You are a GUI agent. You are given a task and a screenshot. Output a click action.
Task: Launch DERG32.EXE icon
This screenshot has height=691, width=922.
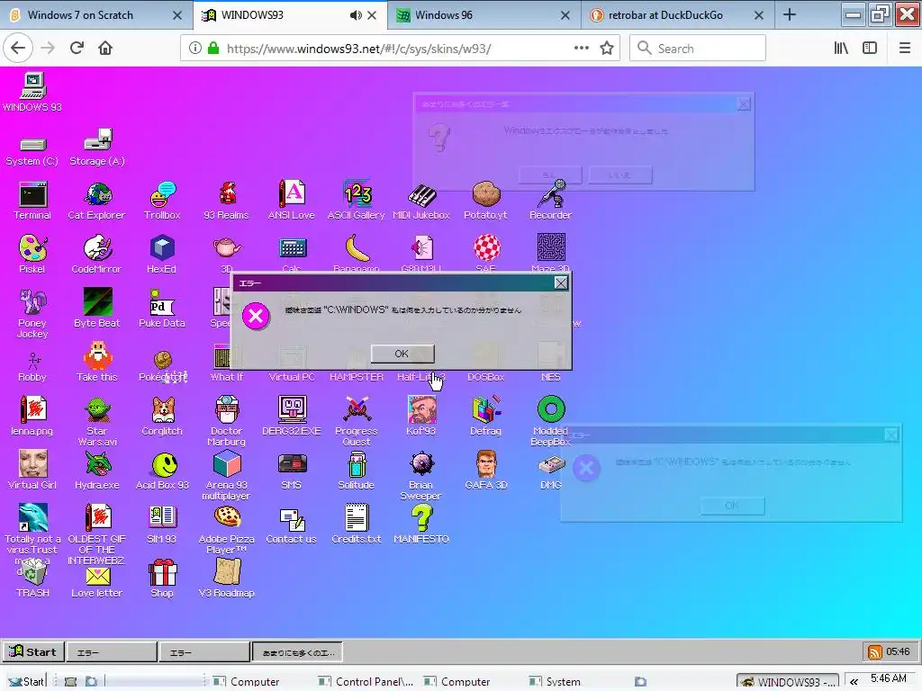[292, 416]
